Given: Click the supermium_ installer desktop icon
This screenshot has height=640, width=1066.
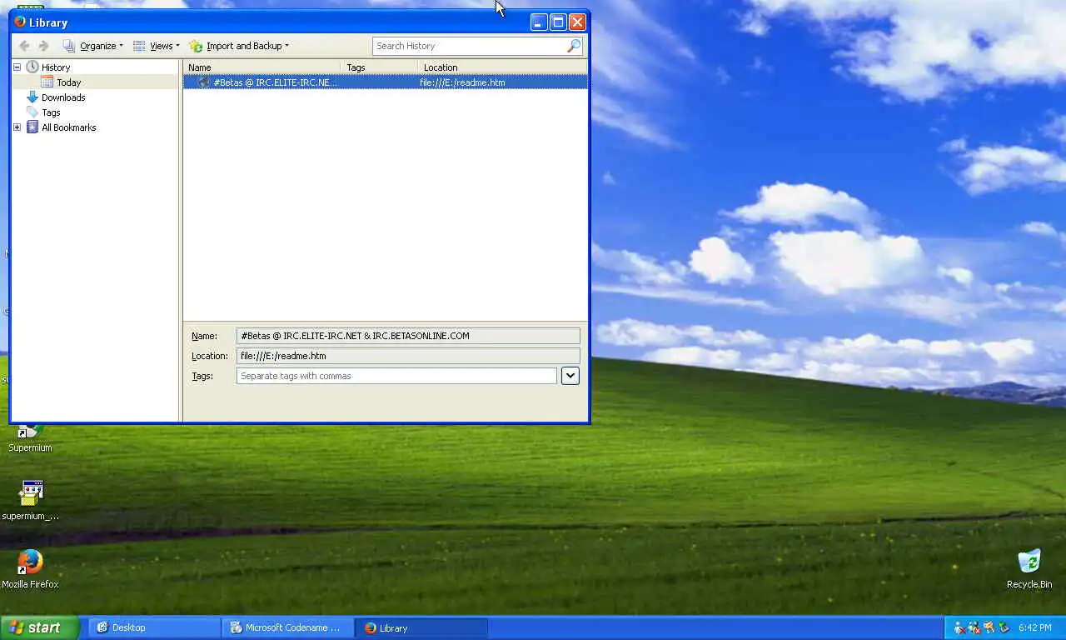Looking at the screenshot, I should 30,501.
